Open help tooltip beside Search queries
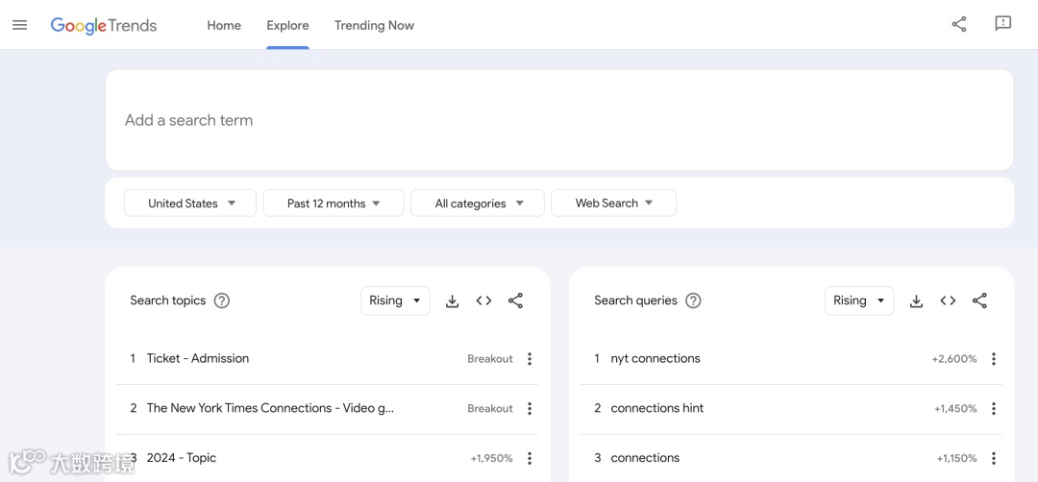This screenshot has width=1038, height=482. coord(693,301)
